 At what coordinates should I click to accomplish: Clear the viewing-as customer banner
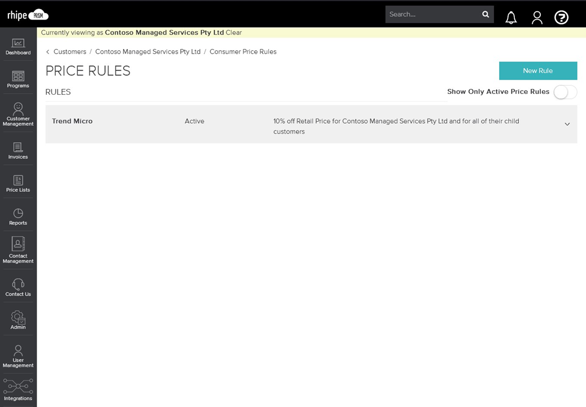pos(234,33)
